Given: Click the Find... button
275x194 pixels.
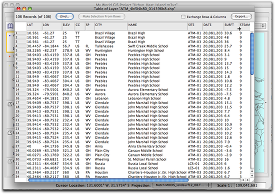Looking at the screenshot, I should coord(64,16).
